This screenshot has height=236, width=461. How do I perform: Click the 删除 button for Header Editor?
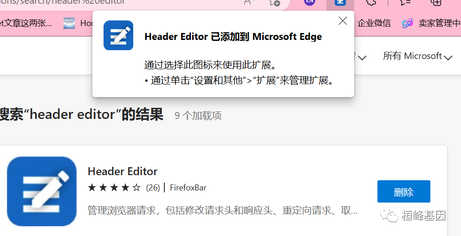coord(404,191)
